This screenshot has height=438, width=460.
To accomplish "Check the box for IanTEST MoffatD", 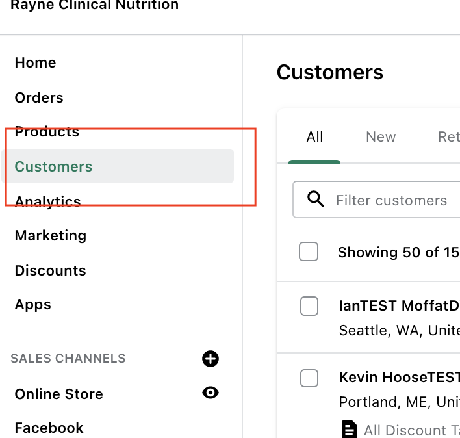I will point(309,305).
